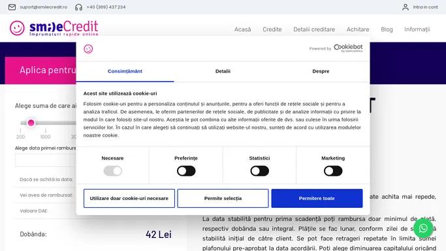The width and height of the screenshot is (446, 251).
Task: Switch to the Despre tab
Action: click(x=321, y=71)
